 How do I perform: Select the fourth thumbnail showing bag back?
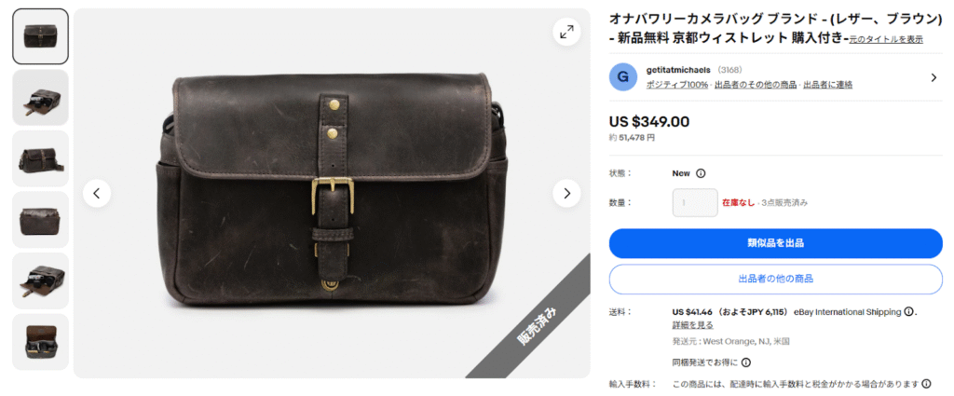coord(41,220)
